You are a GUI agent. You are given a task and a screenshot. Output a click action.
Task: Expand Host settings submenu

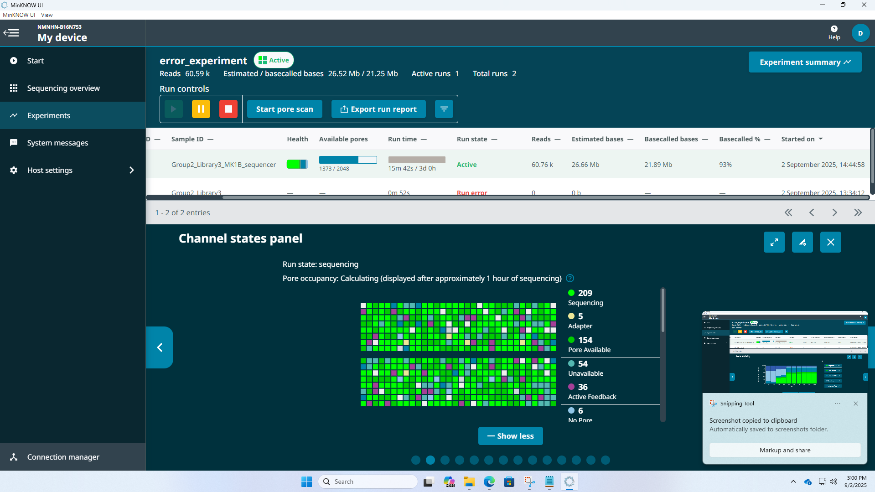pyautogui.click(x=131, y=170)
